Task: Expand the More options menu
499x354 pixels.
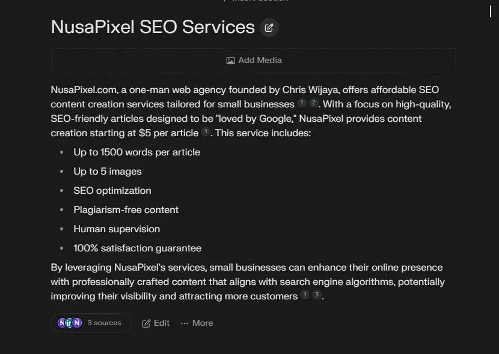Action: click(x=197, y=323)
